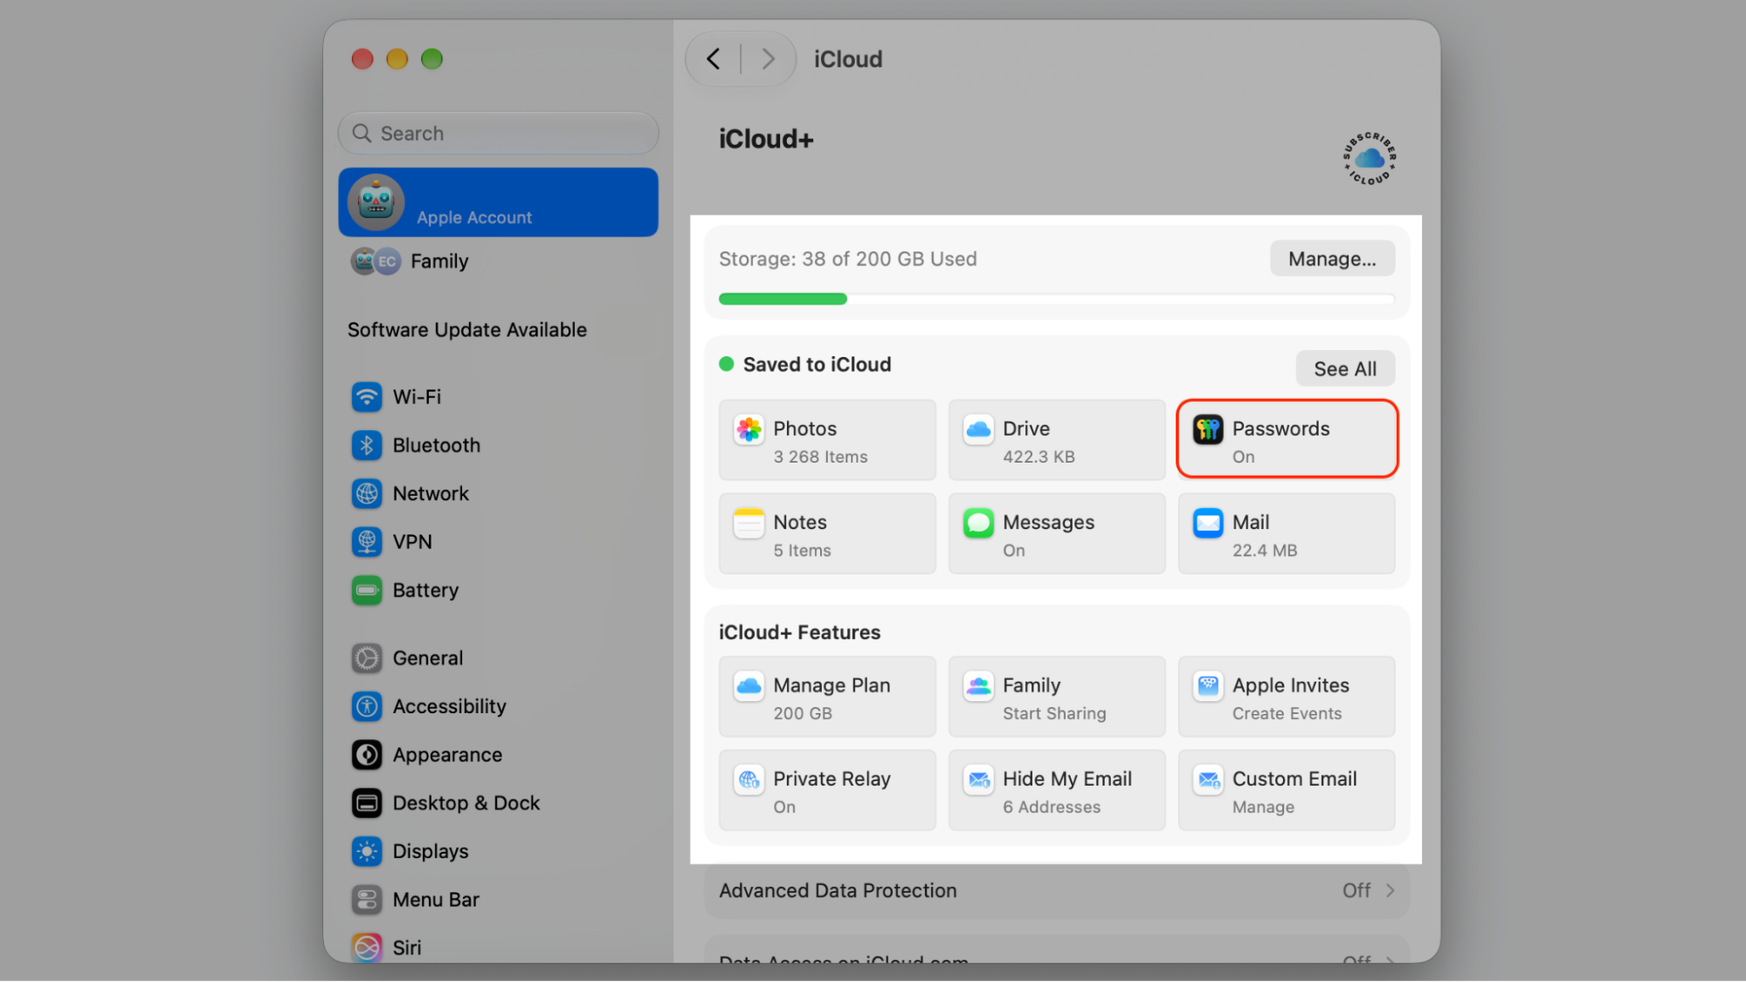This screenshot has height=982, width=1746.
Task: Click the iCloud+ heading
Action: pyautogui.click(x=766, y=139)
